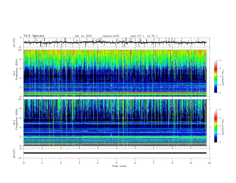Click the ch.2 PSD color scale bar
Viewport: 236px width, 183px height.
[x=216, y=126]
